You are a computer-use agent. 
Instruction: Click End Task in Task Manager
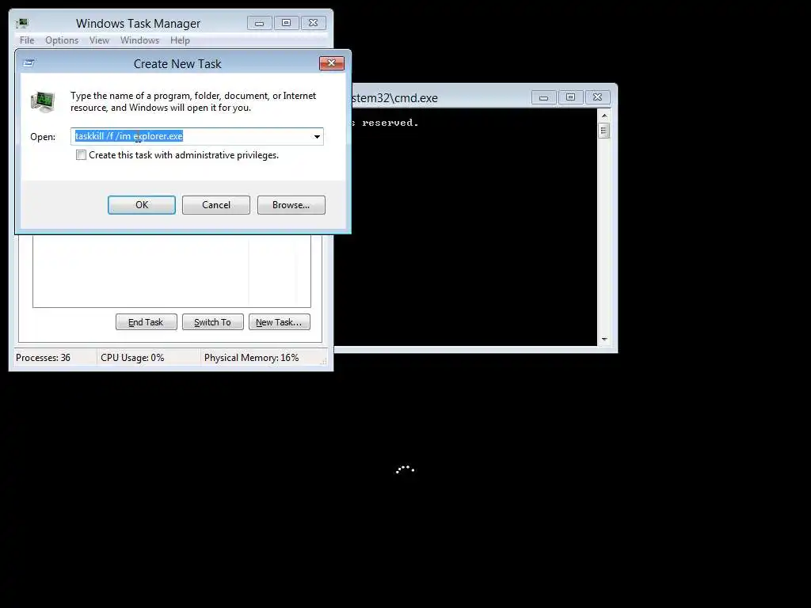coord(146,322)
